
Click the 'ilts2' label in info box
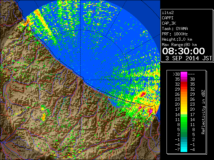[168, 13]
